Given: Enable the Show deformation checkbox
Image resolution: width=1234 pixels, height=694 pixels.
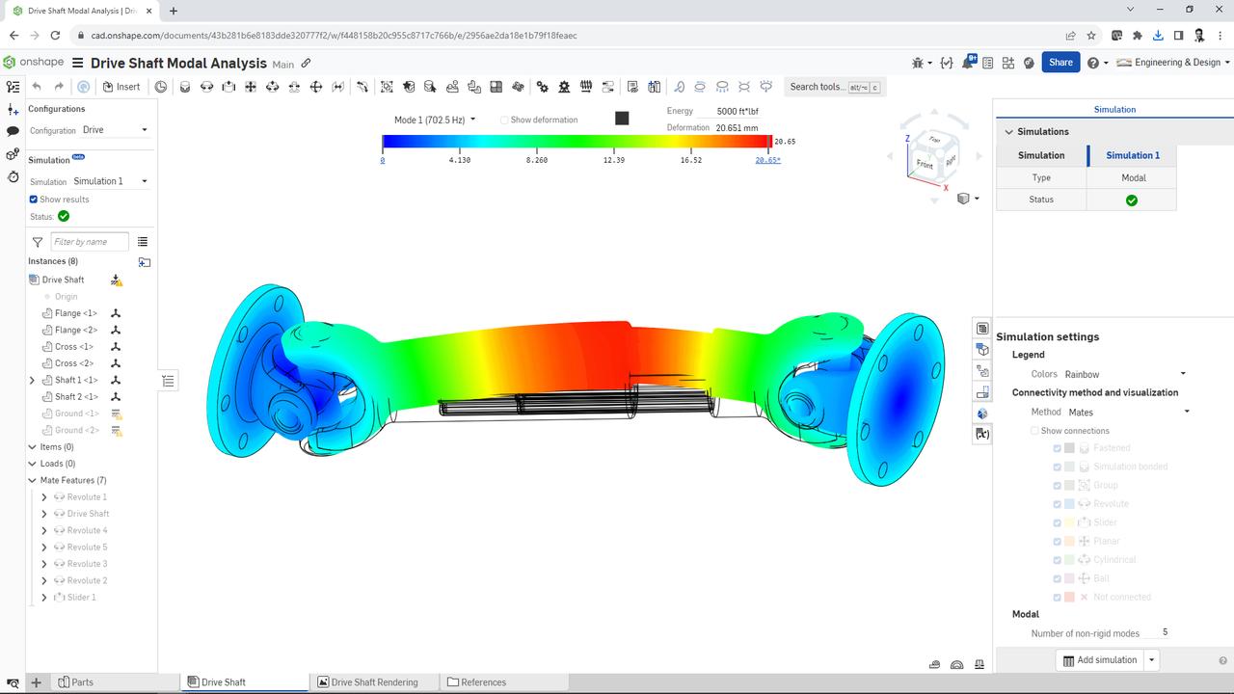Looking at the screenshot, I should (x=504, y=119).
